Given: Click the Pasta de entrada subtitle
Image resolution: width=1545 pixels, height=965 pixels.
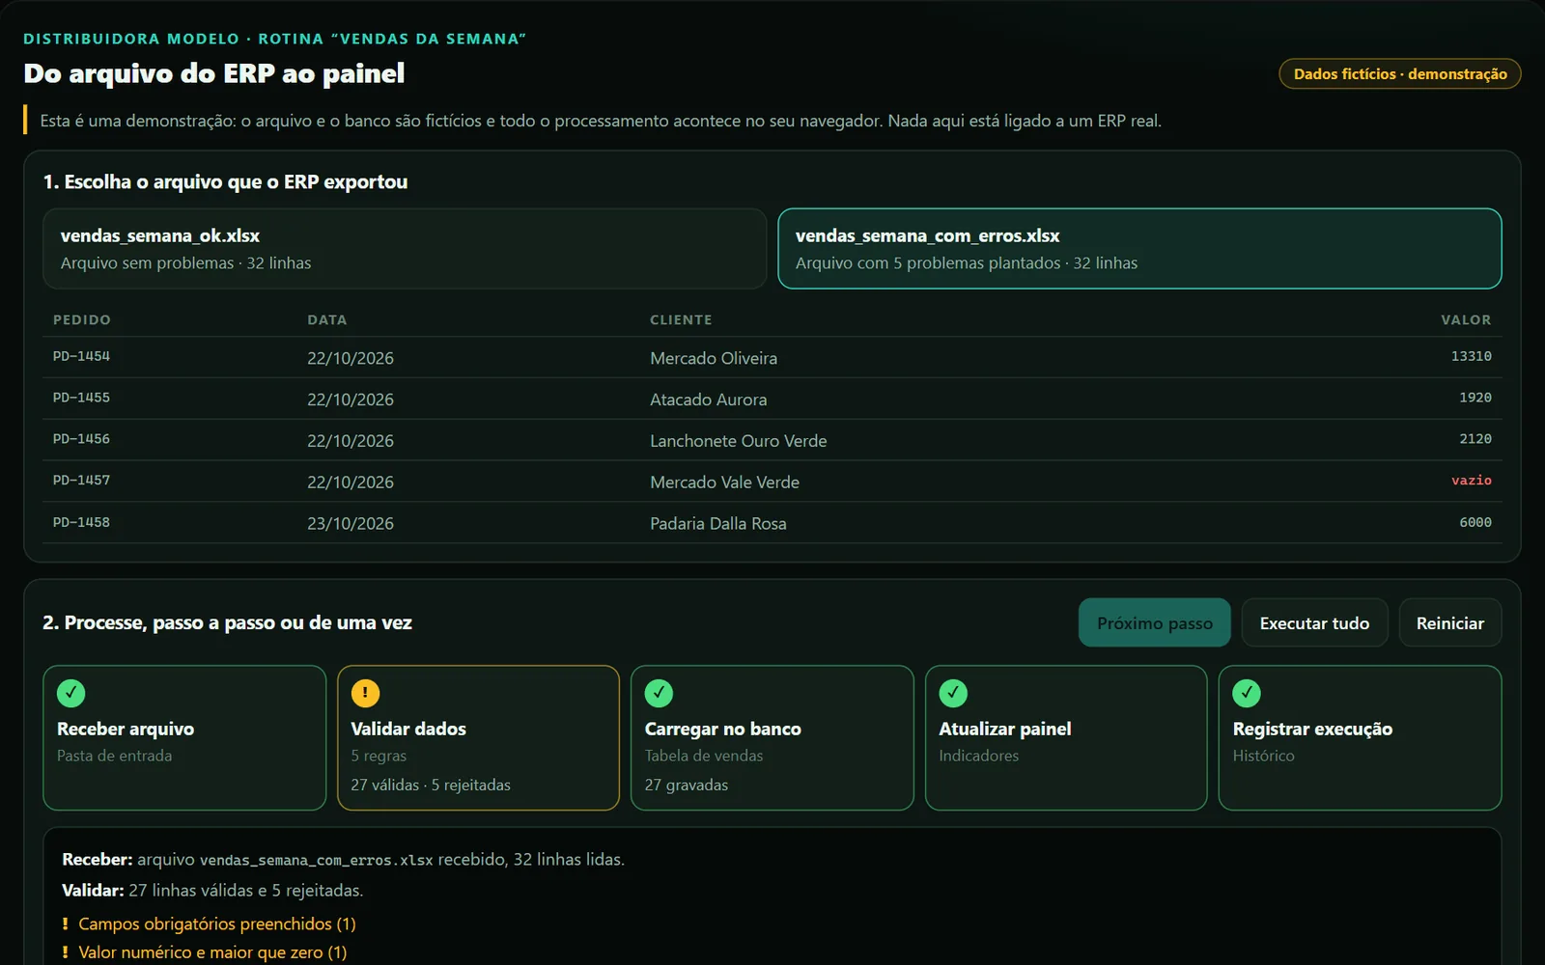Looking at the screenshot, I should tap(114, 756).
